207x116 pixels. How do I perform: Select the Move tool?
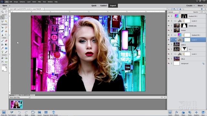2,17
